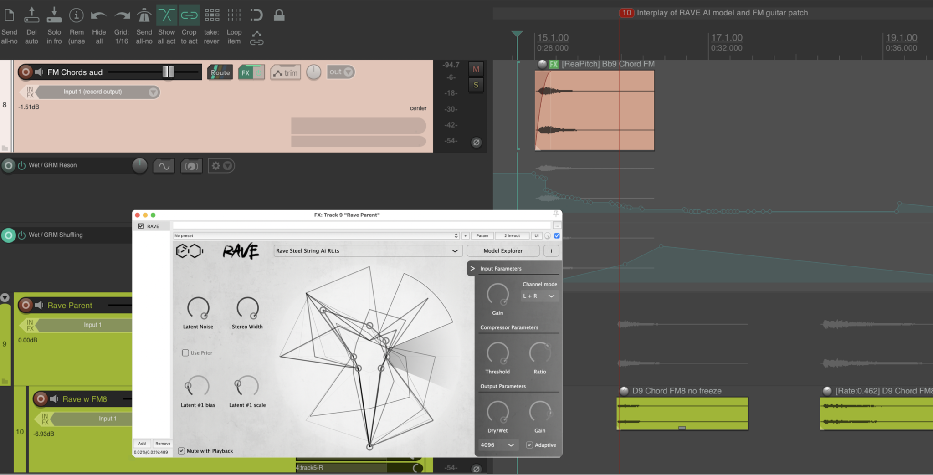Viewport: 933px width, 475px height.
Task: Uncheck Mute with Playback option
Action: [x=182, y=451]
